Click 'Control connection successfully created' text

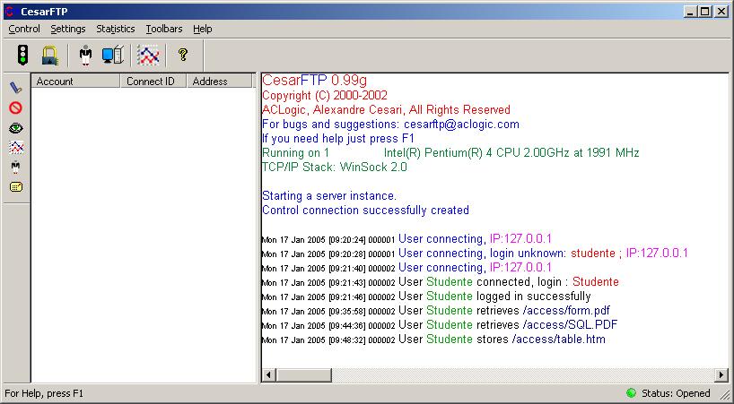[365, 211]
